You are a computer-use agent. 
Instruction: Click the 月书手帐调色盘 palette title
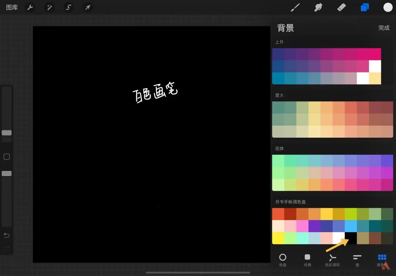290,202
